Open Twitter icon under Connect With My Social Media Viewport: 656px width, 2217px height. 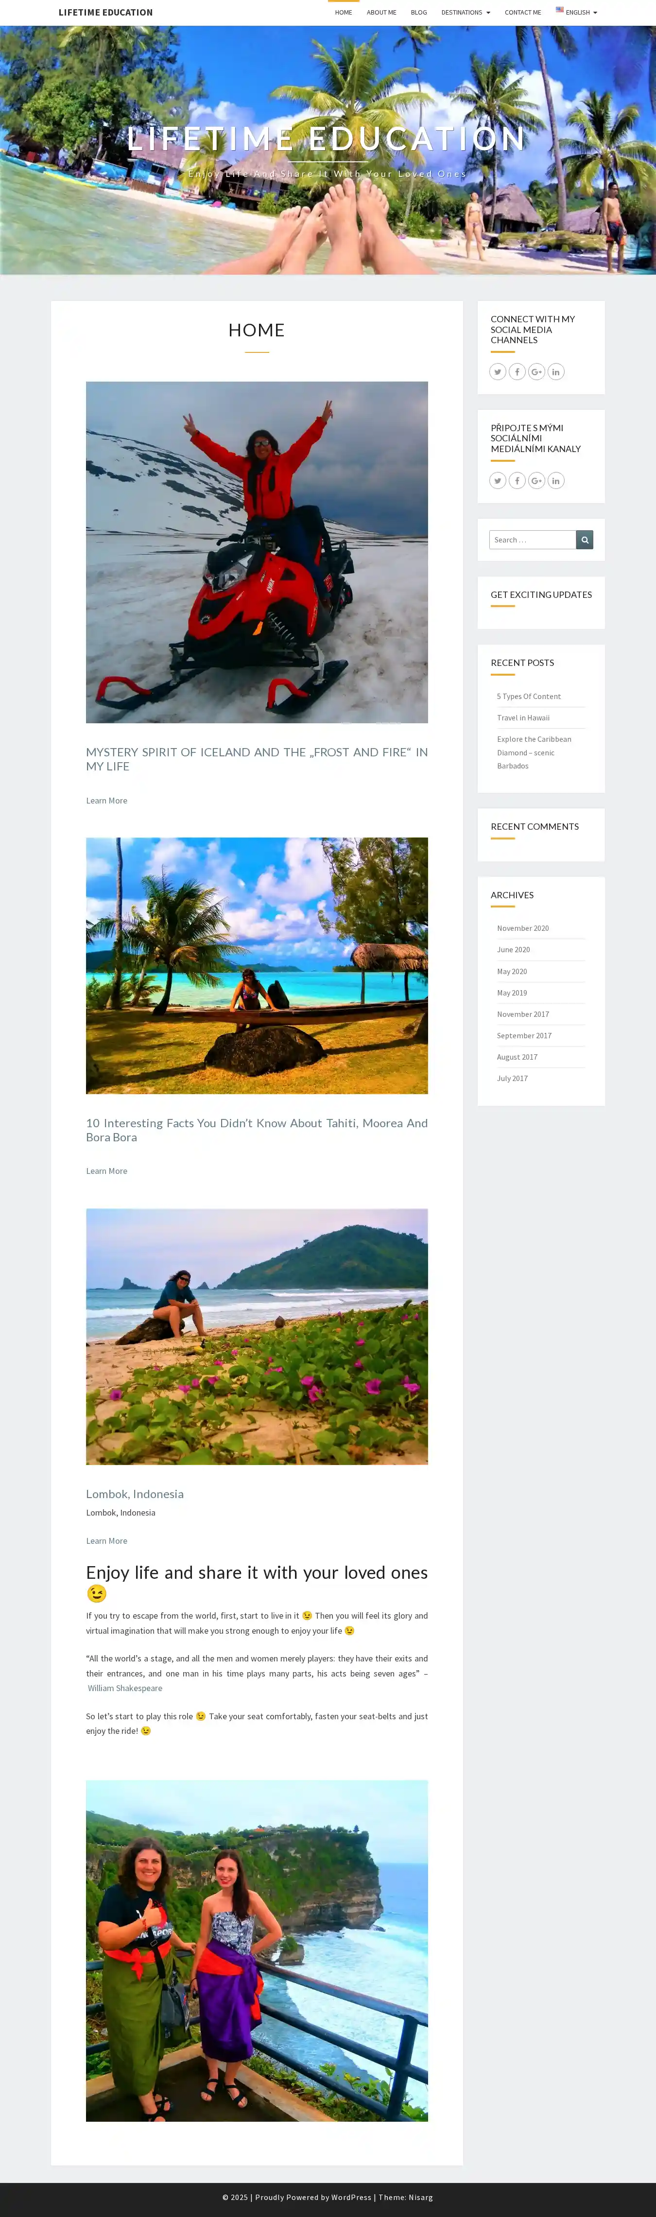click(x=498, y=372)
